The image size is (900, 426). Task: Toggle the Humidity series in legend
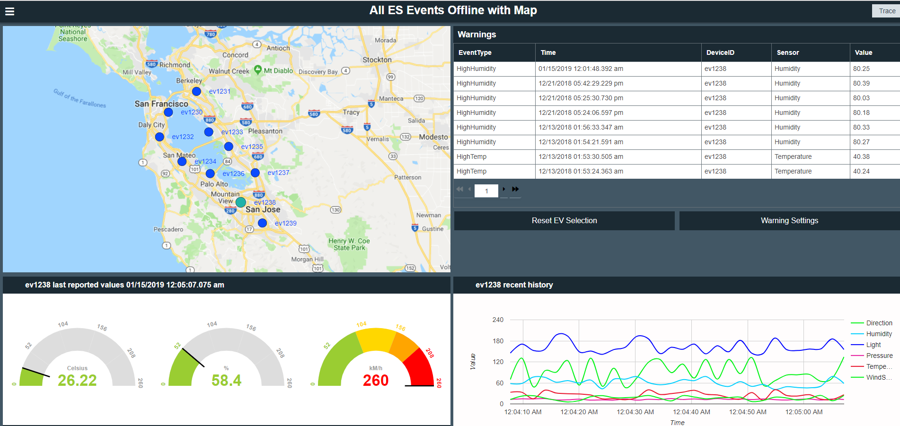tap(878, 334)
